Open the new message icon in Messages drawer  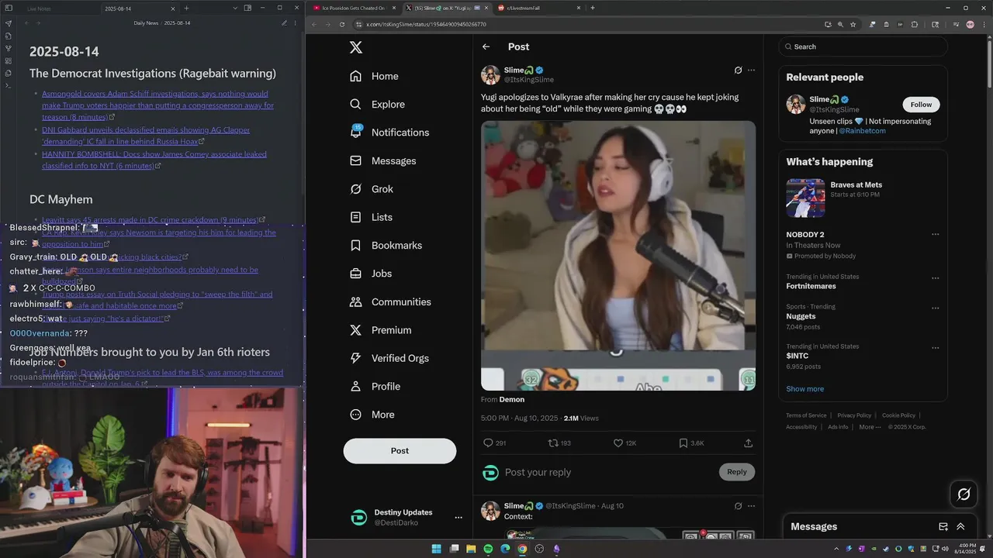(x=943, y=526)
